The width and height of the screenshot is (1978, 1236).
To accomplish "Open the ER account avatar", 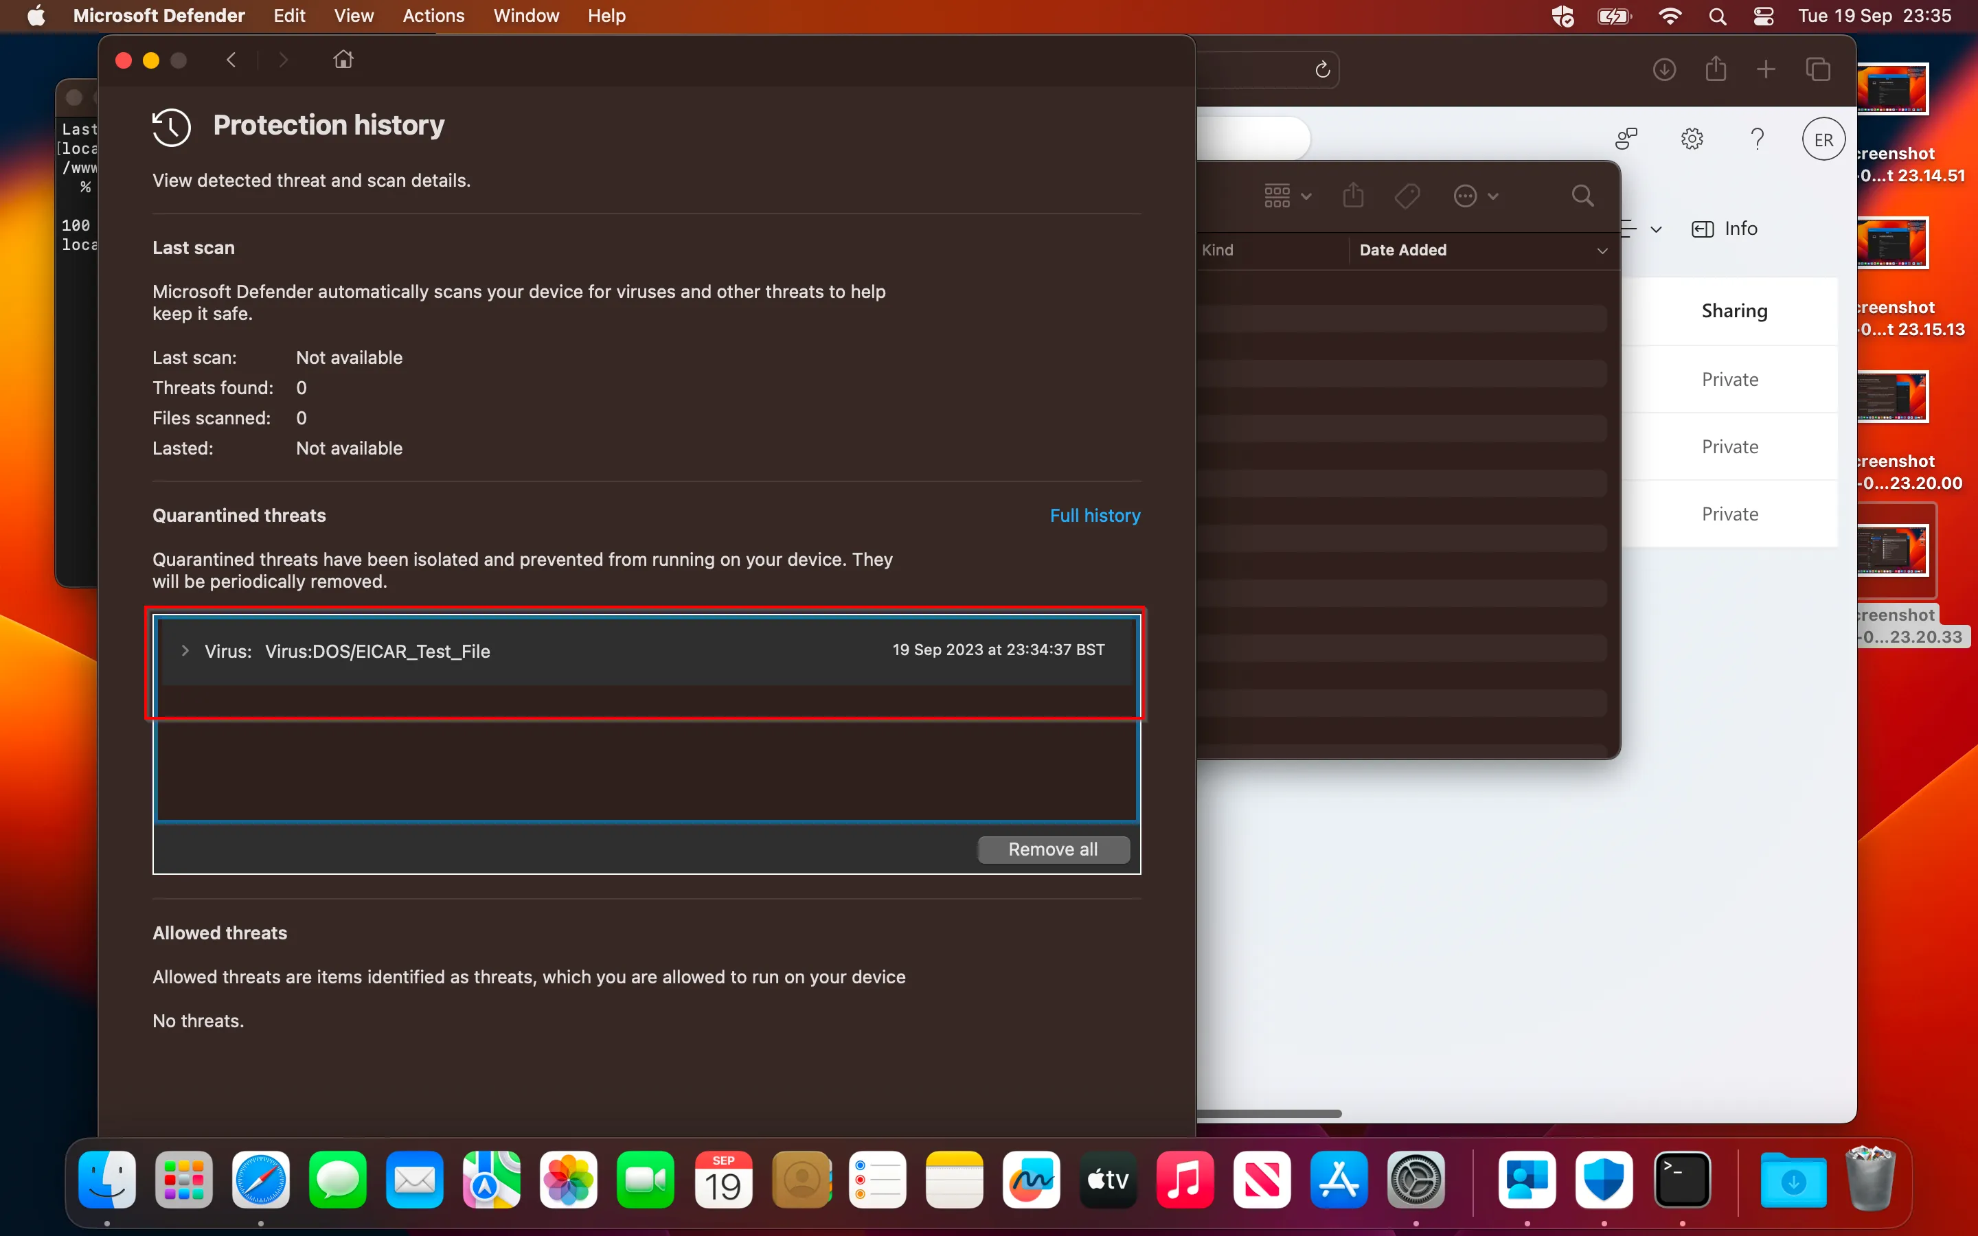I will pyautogui.click(x=1823, y=140).
